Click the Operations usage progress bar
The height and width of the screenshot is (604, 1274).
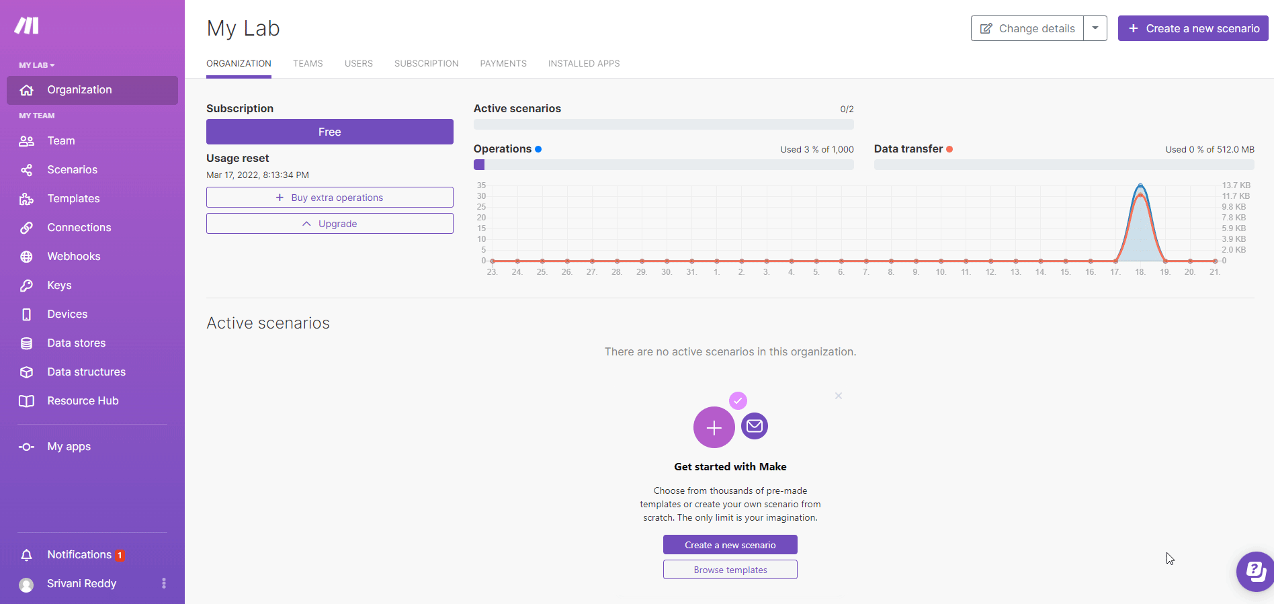pyautogui.click(x=664, y=165)
